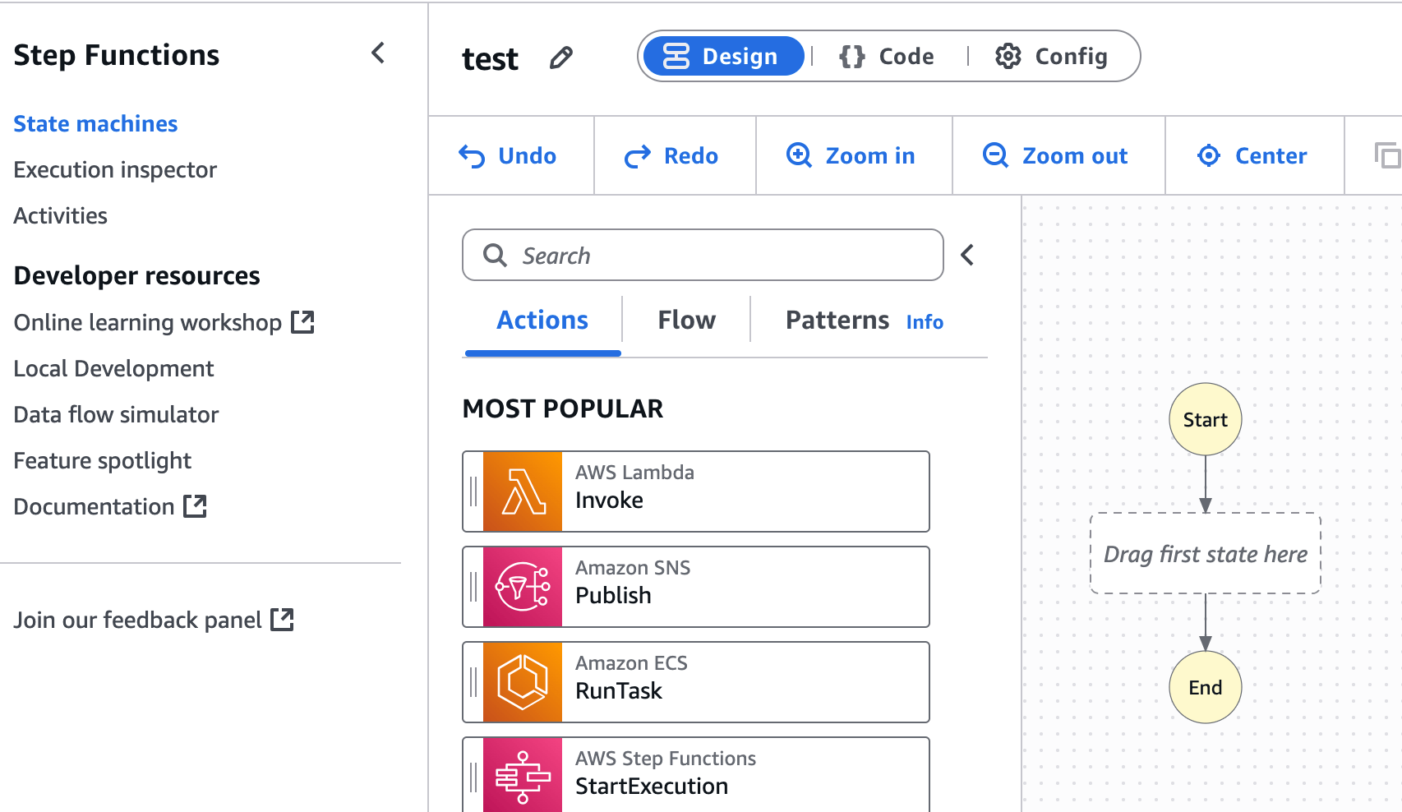Click the Start node on canvas
The width and height of the screenshot is (1402, 812).
(1205, 419)
